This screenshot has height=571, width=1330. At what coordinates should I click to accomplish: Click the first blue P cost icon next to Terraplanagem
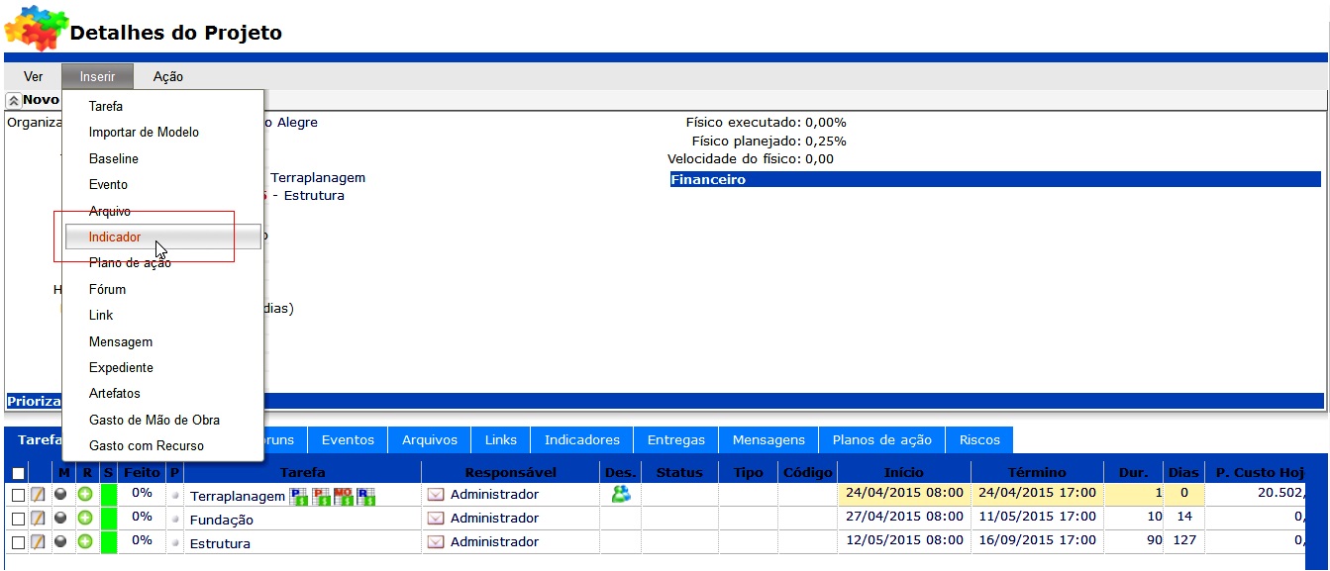point(298,496)
